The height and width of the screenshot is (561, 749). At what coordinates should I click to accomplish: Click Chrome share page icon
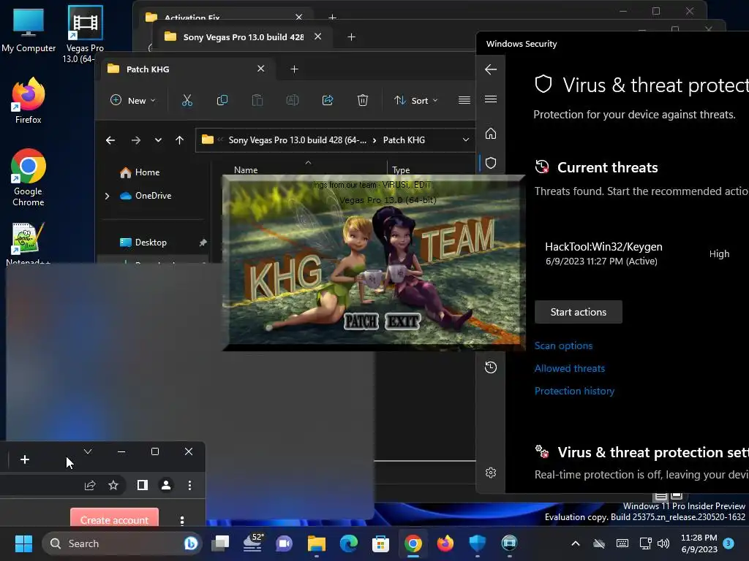90,485
